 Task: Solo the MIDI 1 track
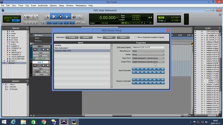click(x=43, y=49)
